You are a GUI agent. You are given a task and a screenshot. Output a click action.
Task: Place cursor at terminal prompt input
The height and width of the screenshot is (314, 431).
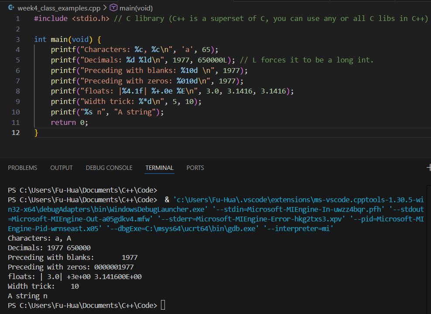click(x=163, y=305)
